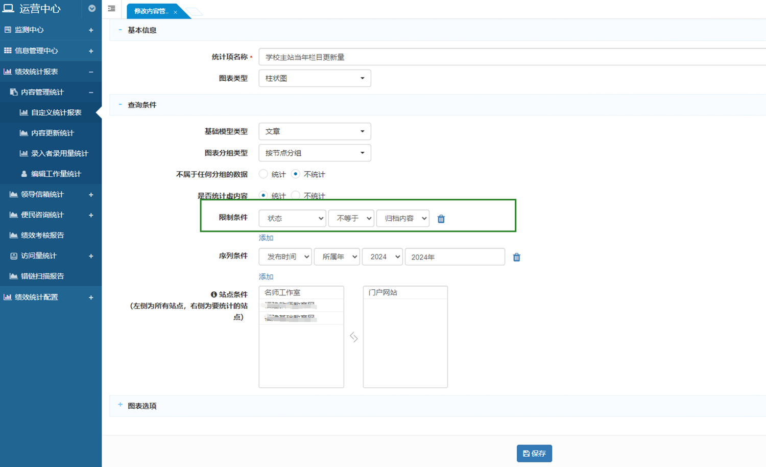Select 统计 for 不属于任何分组的数据
This screenshot has width=766, height=467.
264,174
